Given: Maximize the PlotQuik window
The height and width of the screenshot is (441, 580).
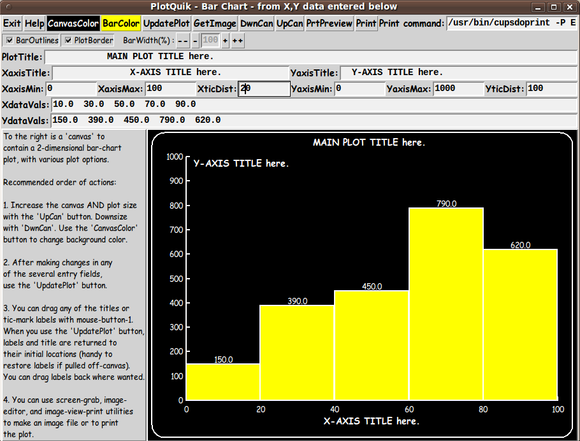Looking at the screenshot, I should pos(554,7).
